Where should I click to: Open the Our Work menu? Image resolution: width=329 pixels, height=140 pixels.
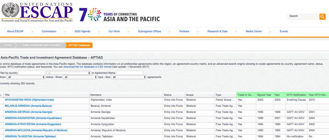(114, 31)
